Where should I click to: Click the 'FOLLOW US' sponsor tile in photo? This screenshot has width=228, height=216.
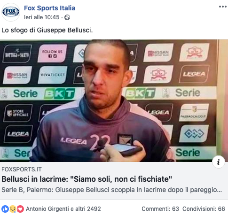(x=52, y=54)
